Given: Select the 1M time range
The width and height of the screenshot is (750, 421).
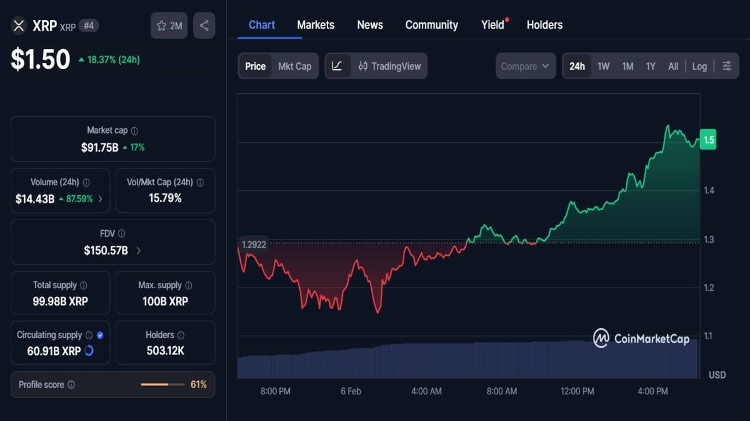Looking at the screenshot, I should coord(627,66).
